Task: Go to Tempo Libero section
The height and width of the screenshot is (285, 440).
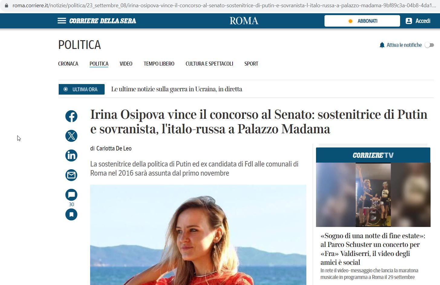Action: pos(159,64)
